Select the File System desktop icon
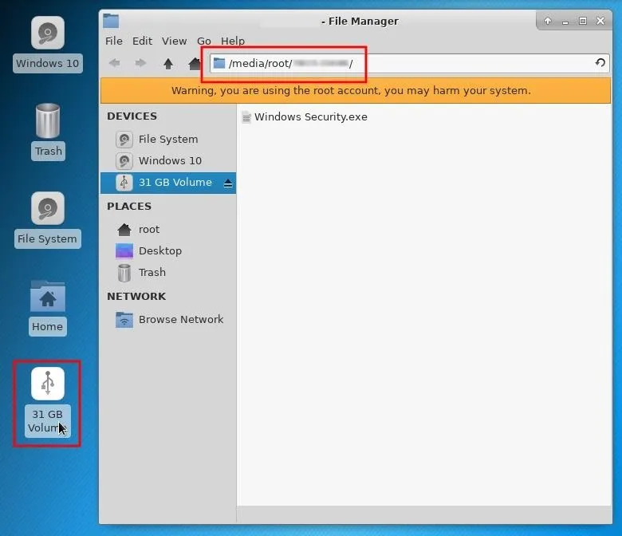This screenshot has width=622, height=536. click(x=48, y=209)
